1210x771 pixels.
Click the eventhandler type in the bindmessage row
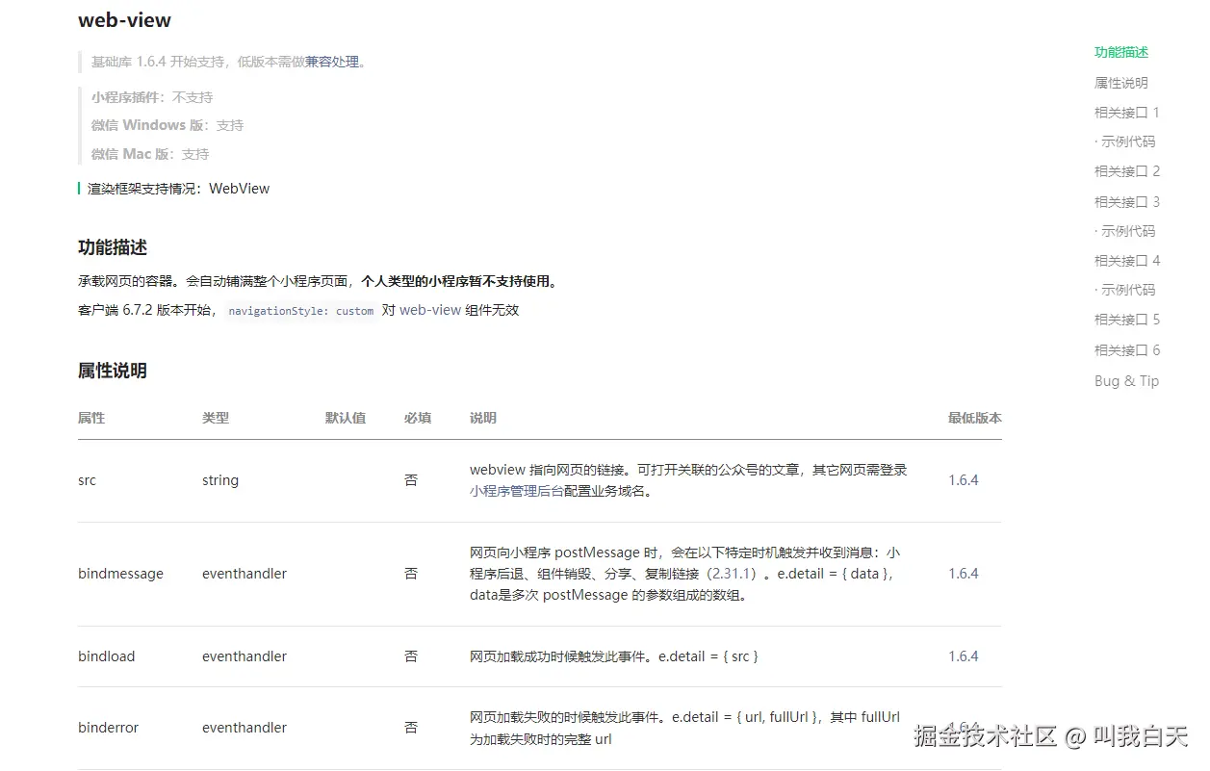245,574
